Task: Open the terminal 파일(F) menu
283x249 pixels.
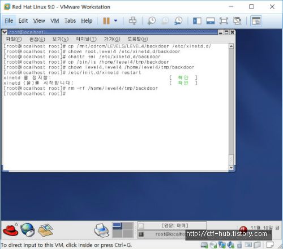Action: 14,39
